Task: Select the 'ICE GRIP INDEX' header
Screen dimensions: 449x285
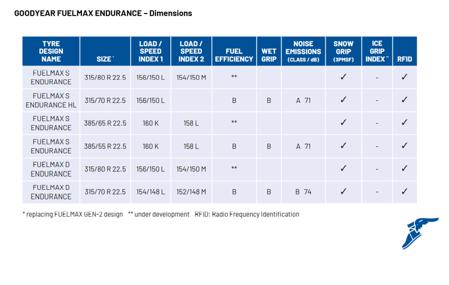Action: pyautogui.click(x=377, y=51)
